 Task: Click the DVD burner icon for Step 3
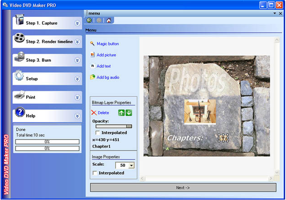[19, 56]
